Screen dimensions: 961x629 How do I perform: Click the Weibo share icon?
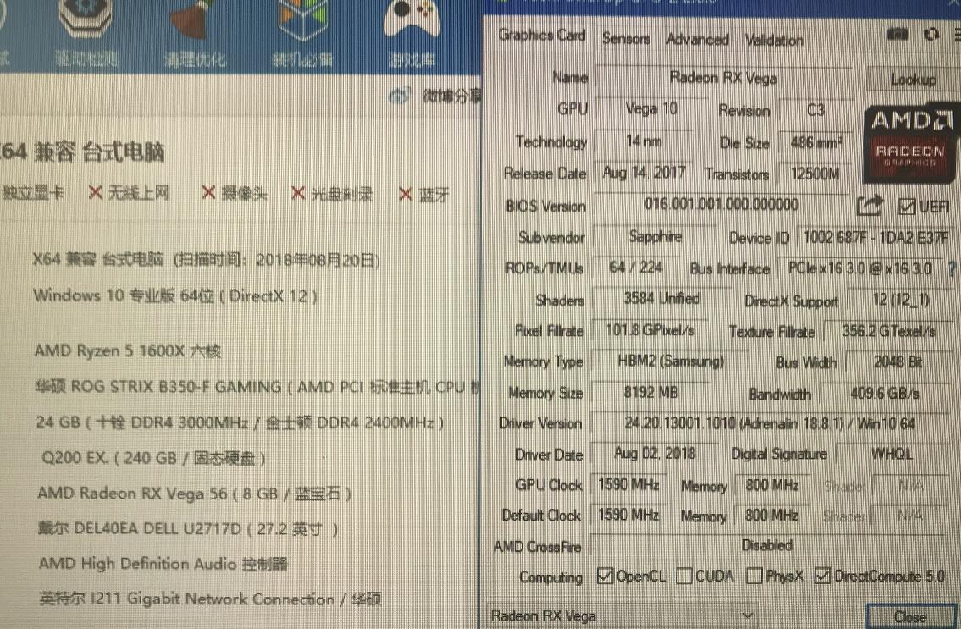(x=400, y=96)
